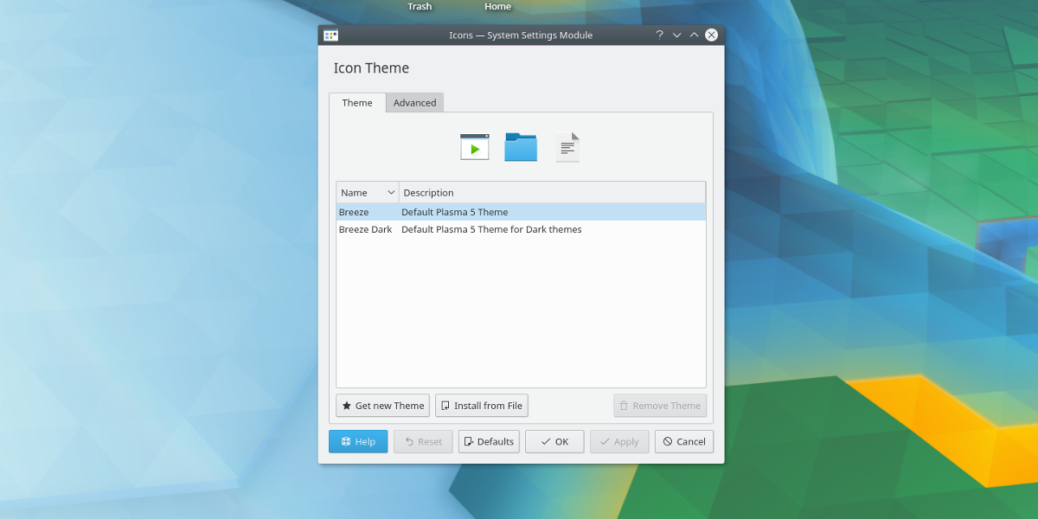Viewport: 1038px width, 519px height.
Task: Confirm with the OK button
Action: (x=554, y=441)
